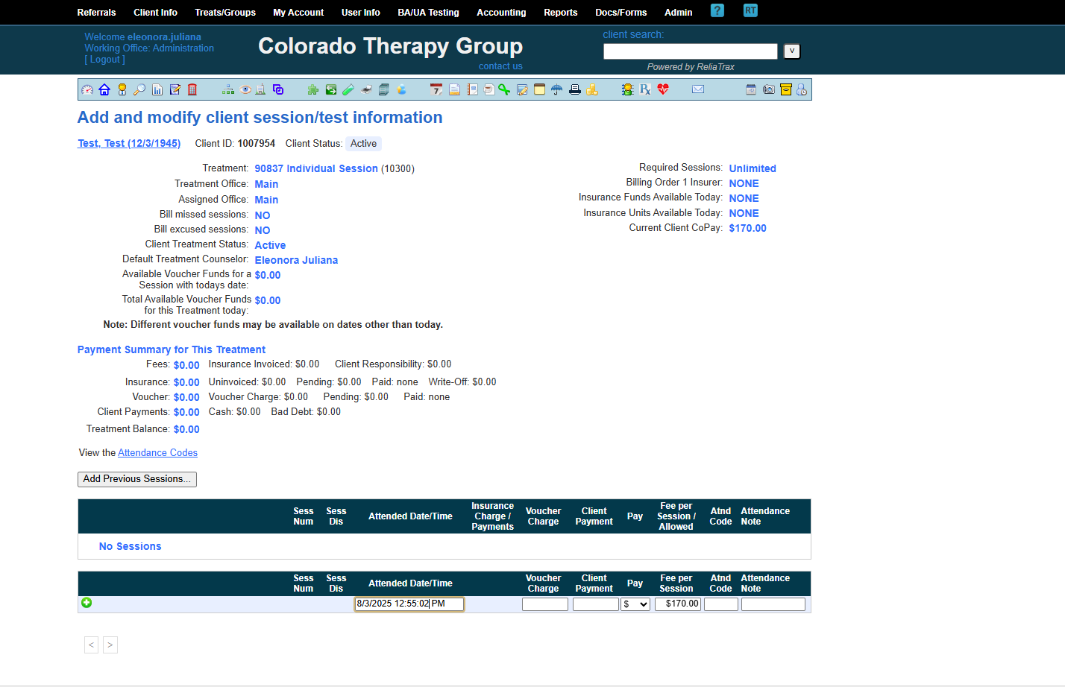Click the Add Previous Sessions button
Image resolution: width=1065 pixels, height=687 pixels.
[x=137, y=479]
